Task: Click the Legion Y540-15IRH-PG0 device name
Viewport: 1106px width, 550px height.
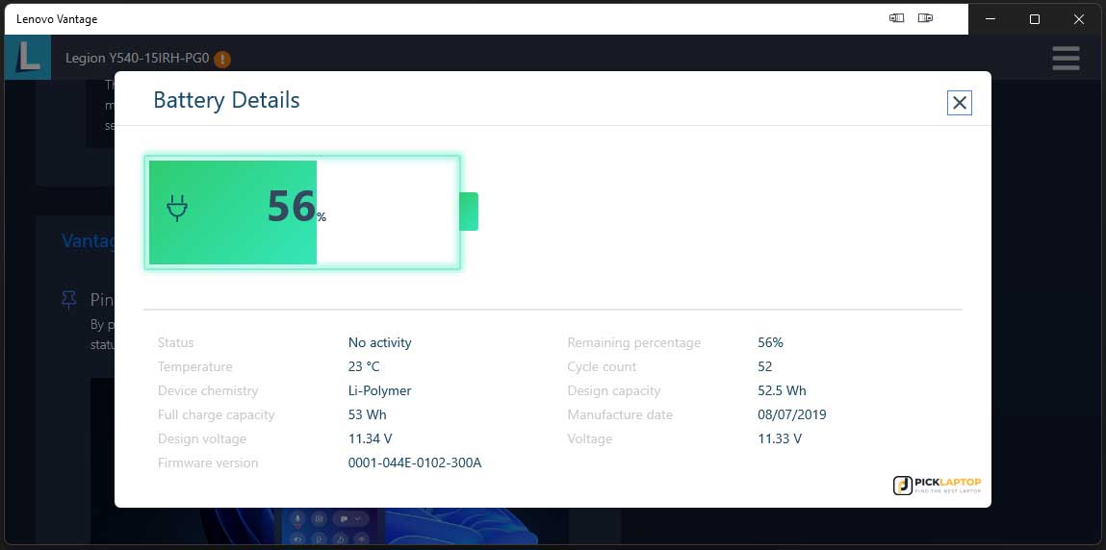Action: click(138, 59)
